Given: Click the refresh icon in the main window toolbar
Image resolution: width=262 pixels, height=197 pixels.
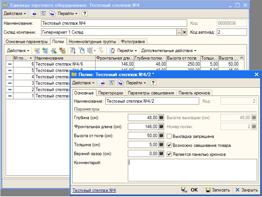Looking at the screenshot, I should (43, 14).
